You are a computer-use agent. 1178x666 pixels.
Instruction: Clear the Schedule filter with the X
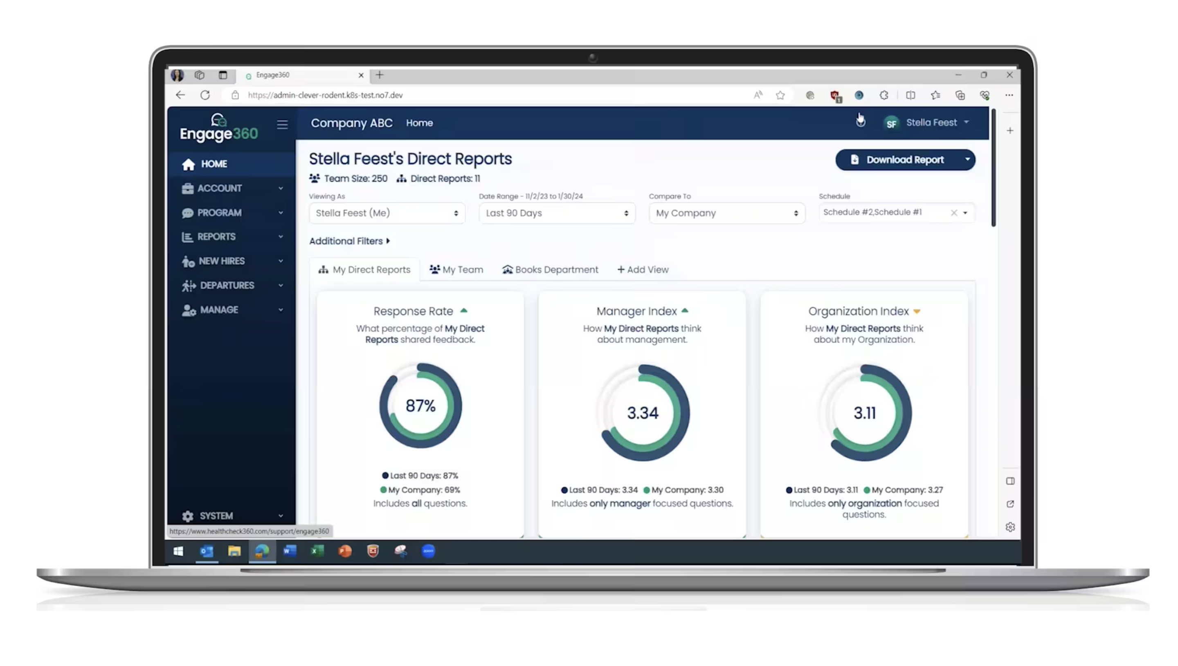[x=954, y=212]
